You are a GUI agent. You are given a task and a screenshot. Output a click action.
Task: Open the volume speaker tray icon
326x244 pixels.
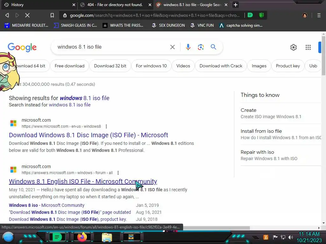tap(291, 237)
